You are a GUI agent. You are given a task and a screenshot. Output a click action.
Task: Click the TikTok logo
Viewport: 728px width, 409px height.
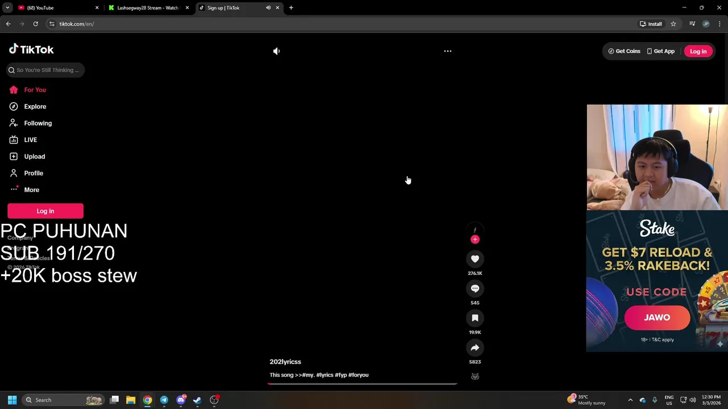click(31, 49)
